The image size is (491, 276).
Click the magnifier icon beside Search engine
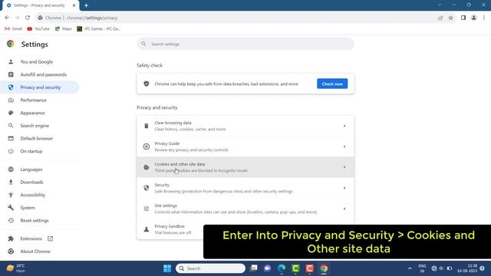pyautogui.click(x=11, y=126)
